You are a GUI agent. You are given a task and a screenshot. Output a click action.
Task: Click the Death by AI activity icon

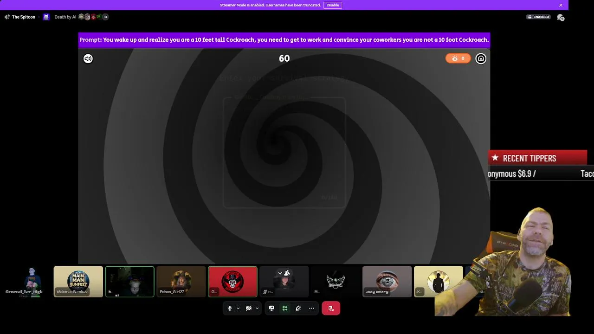pyautogui.click(x=46, y=17)
